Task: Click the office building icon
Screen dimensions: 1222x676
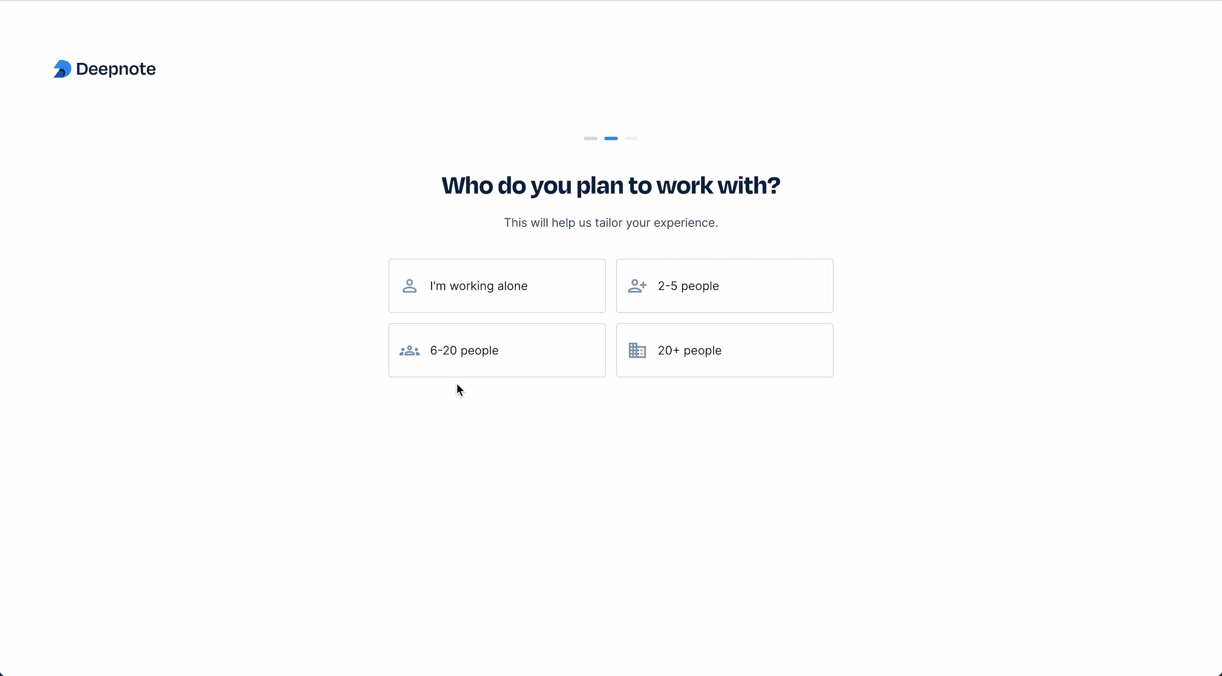Action: pyautogui.click(x=637, y=351)
